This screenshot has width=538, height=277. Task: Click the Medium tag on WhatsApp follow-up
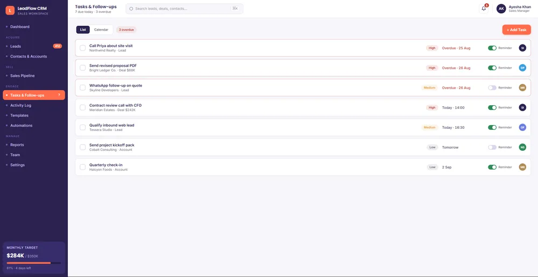click(x=429, y=88)
